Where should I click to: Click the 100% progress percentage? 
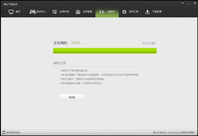[x=76, y=43]
